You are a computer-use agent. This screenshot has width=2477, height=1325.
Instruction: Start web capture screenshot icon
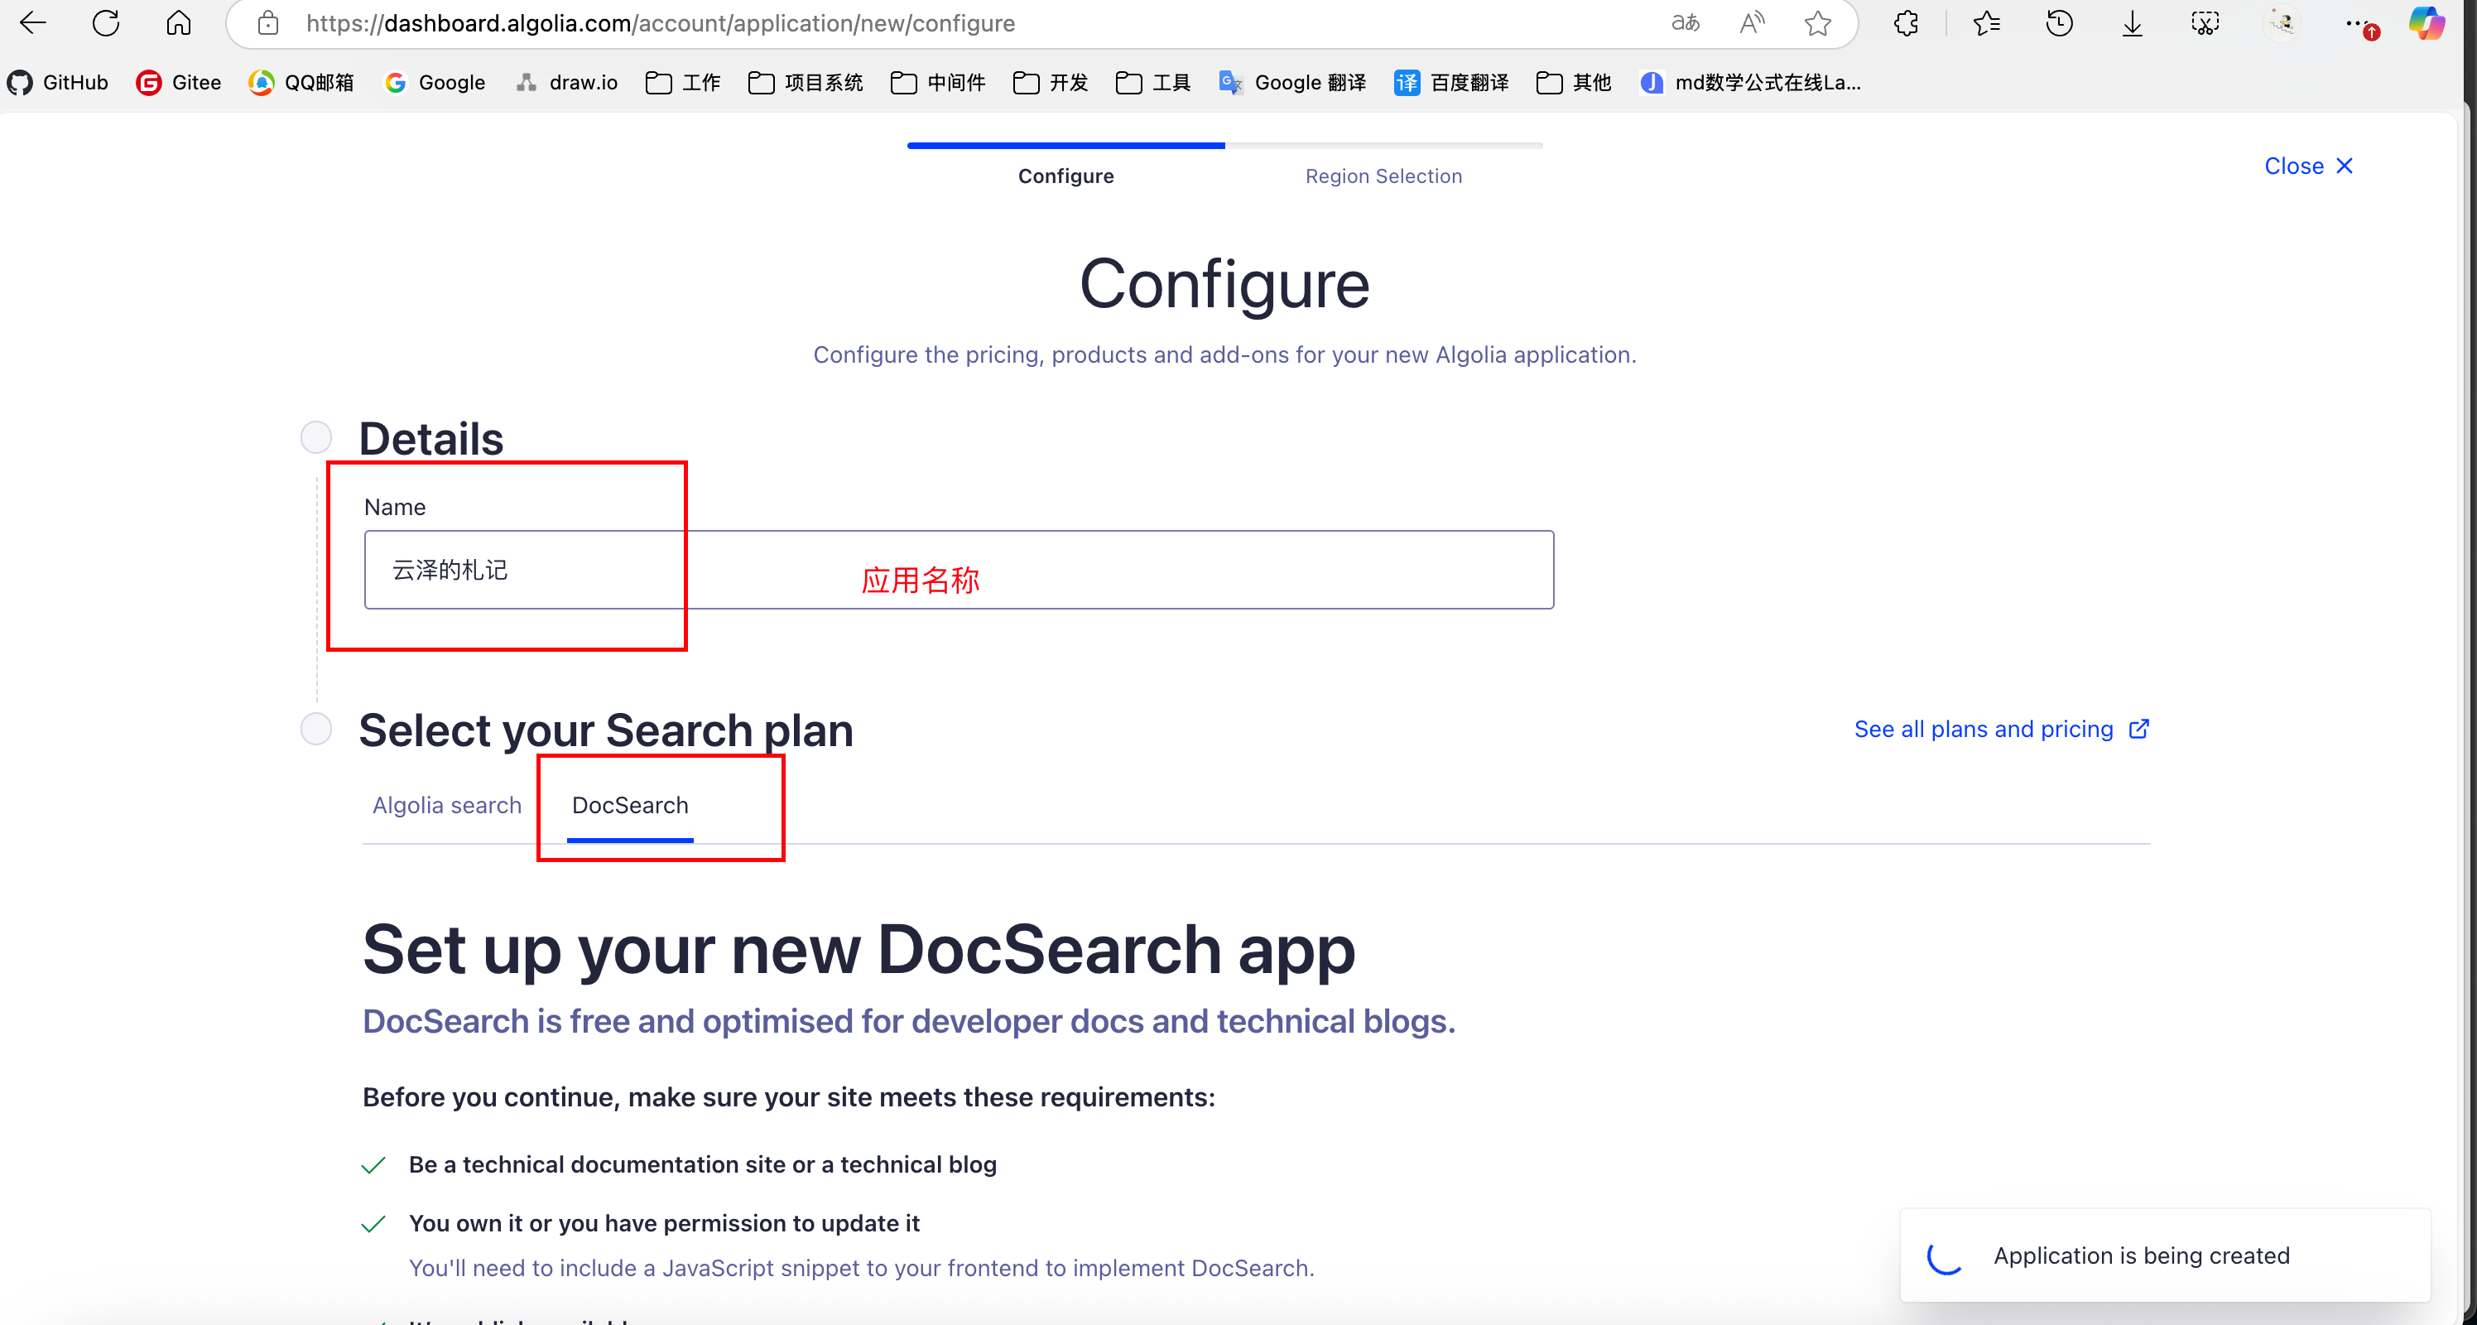[2205, 23]
